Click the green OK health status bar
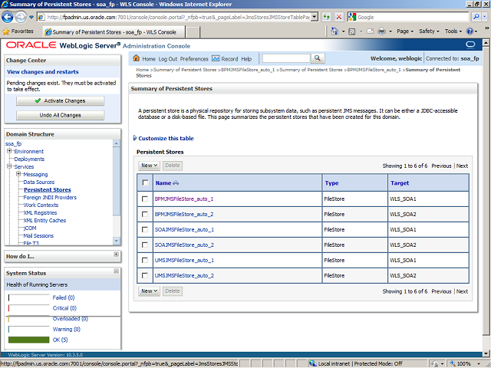Viewport: 491px width, 368px height. click(28, 340)
